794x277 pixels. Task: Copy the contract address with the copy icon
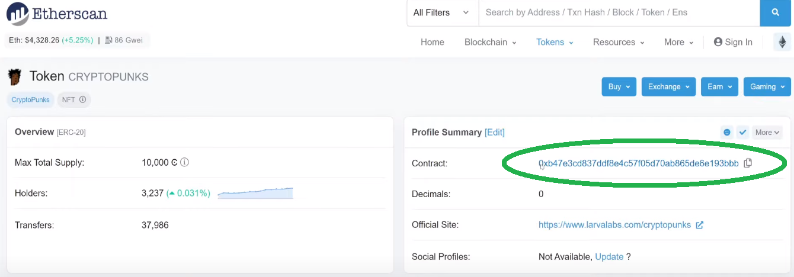[748, 163]
